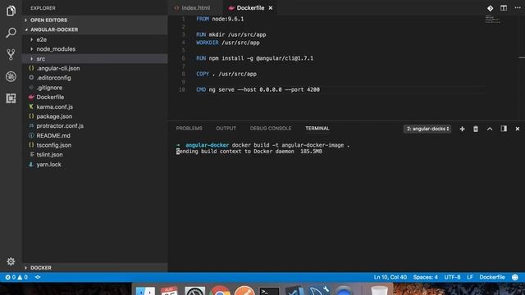The image size is (525, 295).
Task: Click the source control diff icon in editor toolbar
Action: point(490,8)
